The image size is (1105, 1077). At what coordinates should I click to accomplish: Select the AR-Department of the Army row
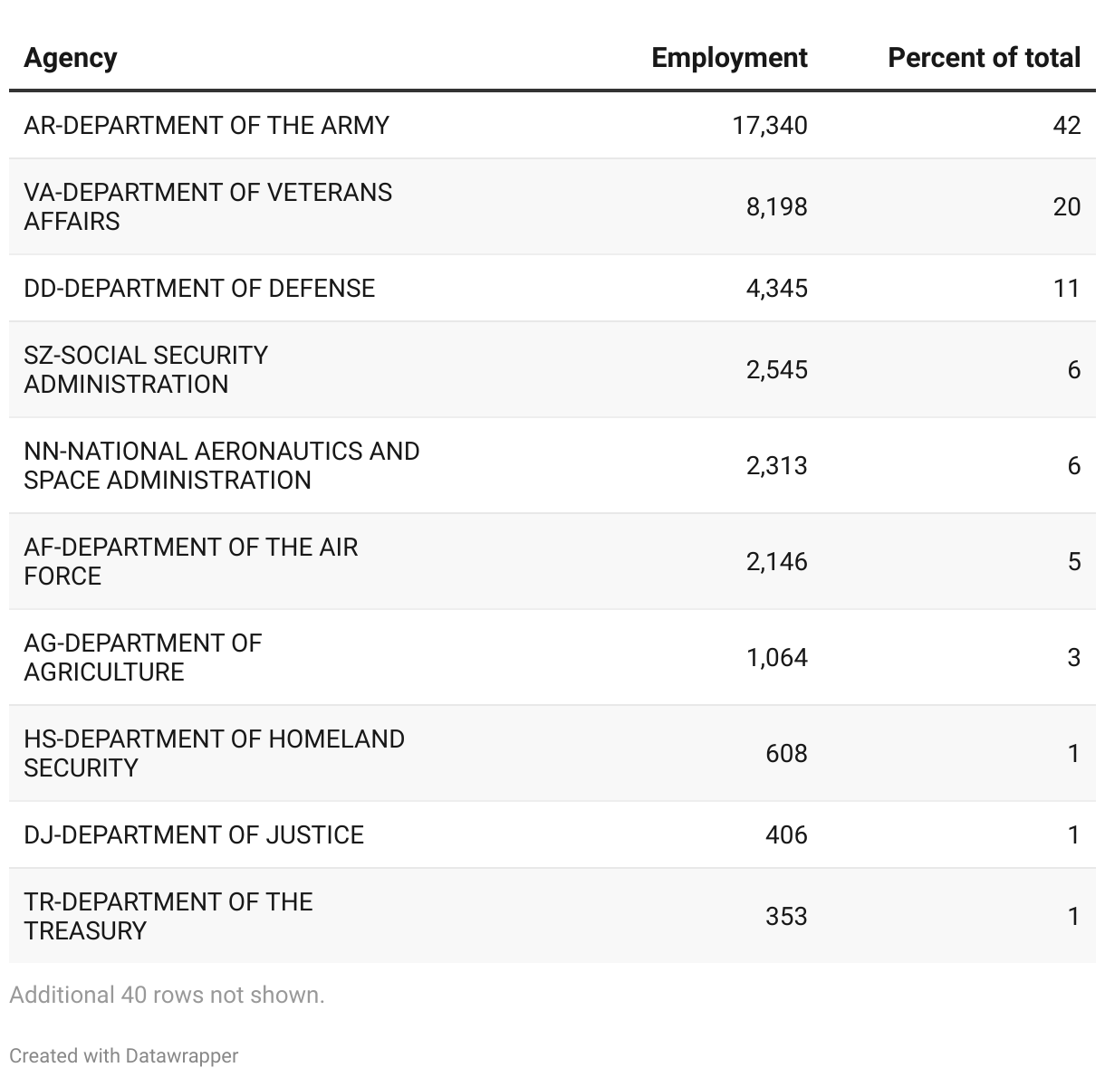[207, 125]
